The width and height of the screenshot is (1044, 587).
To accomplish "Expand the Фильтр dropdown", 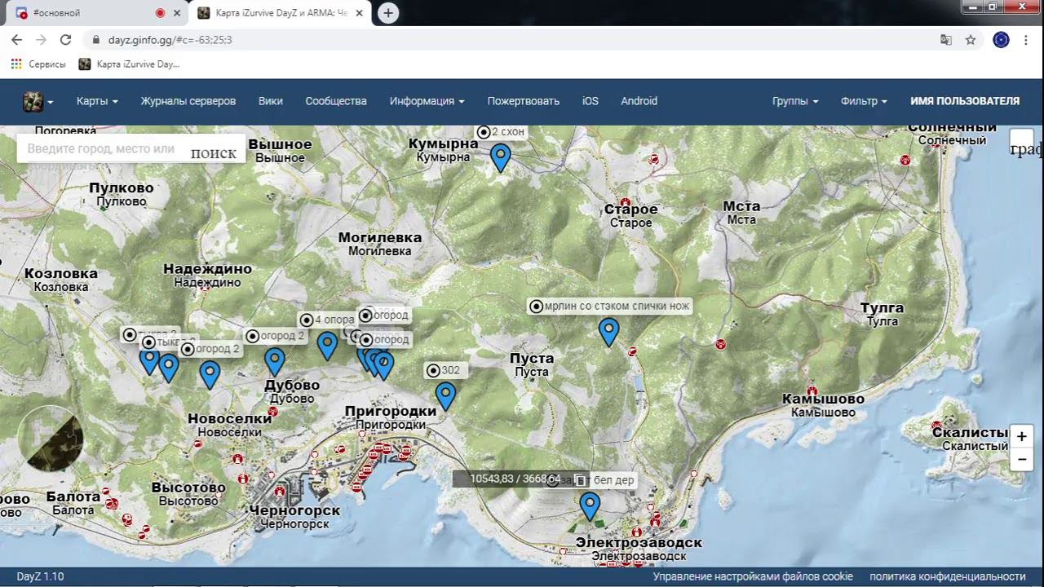I will (865, 101).
